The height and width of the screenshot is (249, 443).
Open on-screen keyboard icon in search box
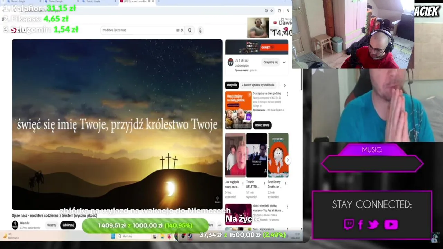pyautogui.click(x=178, y=30)
